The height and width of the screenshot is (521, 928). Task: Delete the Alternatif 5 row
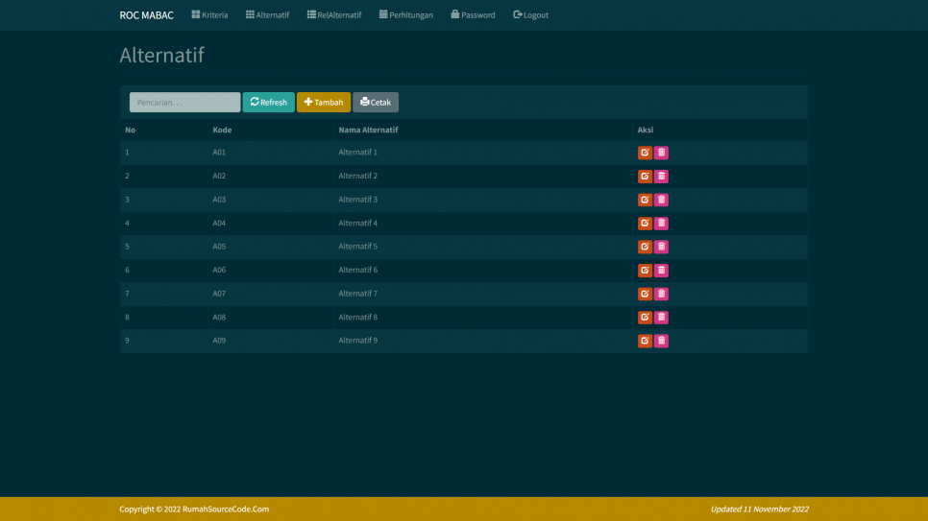[661, 247]
